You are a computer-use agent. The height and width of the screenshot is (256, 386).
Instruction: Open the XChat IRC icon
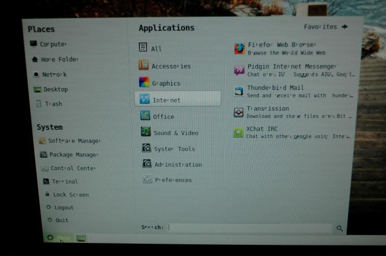pyautogui.click(x=238, y=133)
